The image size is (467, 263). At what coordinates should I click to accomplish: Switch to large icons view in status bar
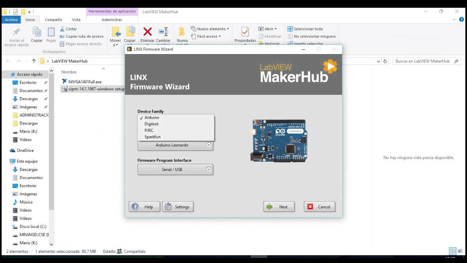pyautogui.click(x=460, y=251)
